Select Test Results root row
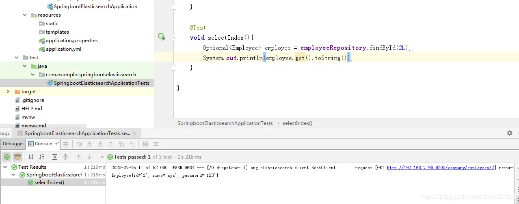The width and height of the screenshot is (519, 204). (x=53, y=167)
